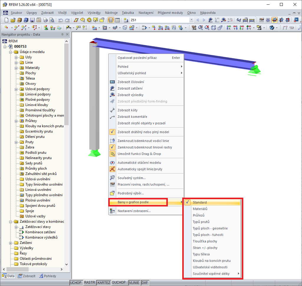Choose 'Zobrazit číslování' from context menu
The height and width of the screenshot is (286, 302).
tap(146, 82)
